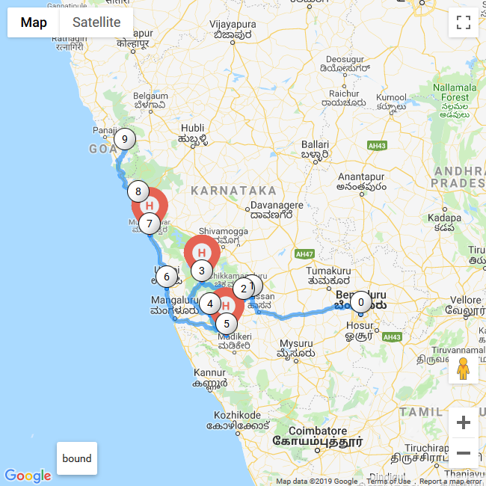Select waypoint marker 3 below Shivamogga
This screenshot has width=486, height=486.
pos(202,271)
